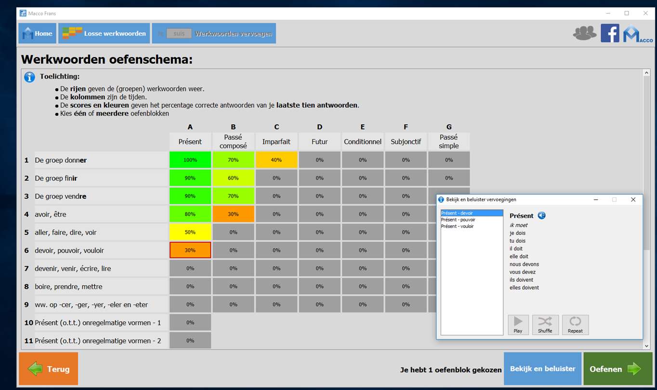Image resolution: width=657 pixels, height=390 pixels.
Task: Select Futur block for De groep donner
Action: pyautogui.click(x=319, y=160)
